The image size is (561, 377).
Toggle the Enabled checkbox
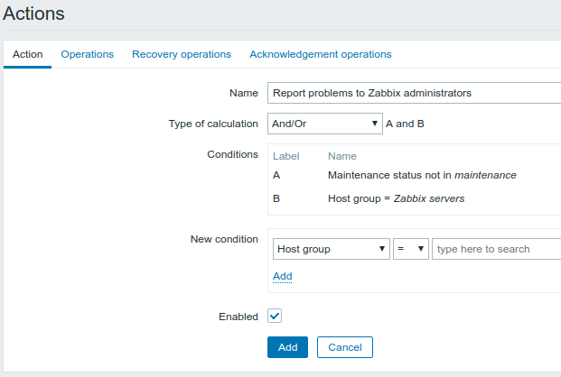[x=275, y=316]
